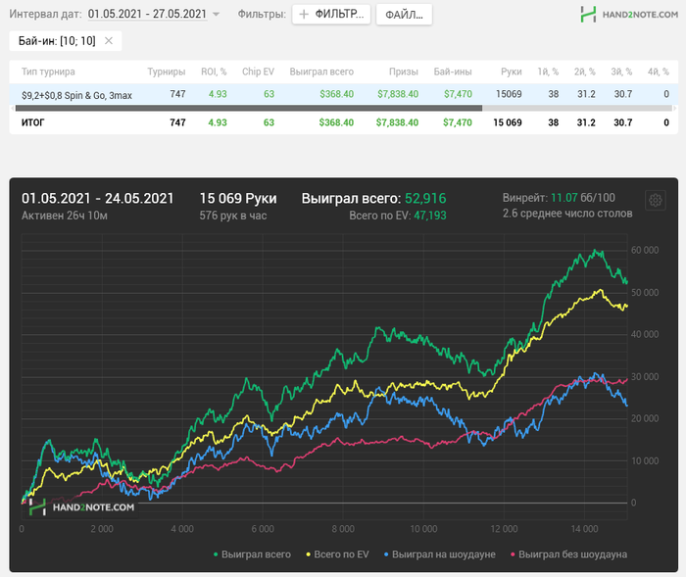Image resolution: width=686 pixels, height=577 pixels.
Task: Sort by Руки column header
Action: click(x=511, y=72)
